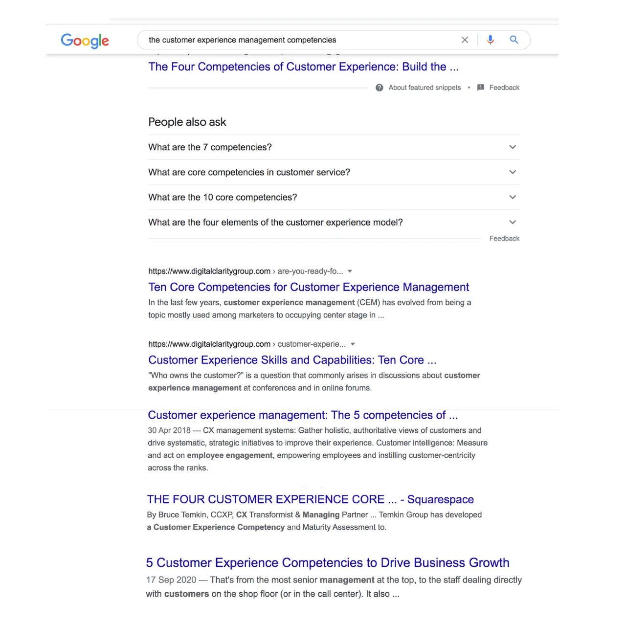
Task: Expand the four elements customer experience model question
Action: (334, 222)
